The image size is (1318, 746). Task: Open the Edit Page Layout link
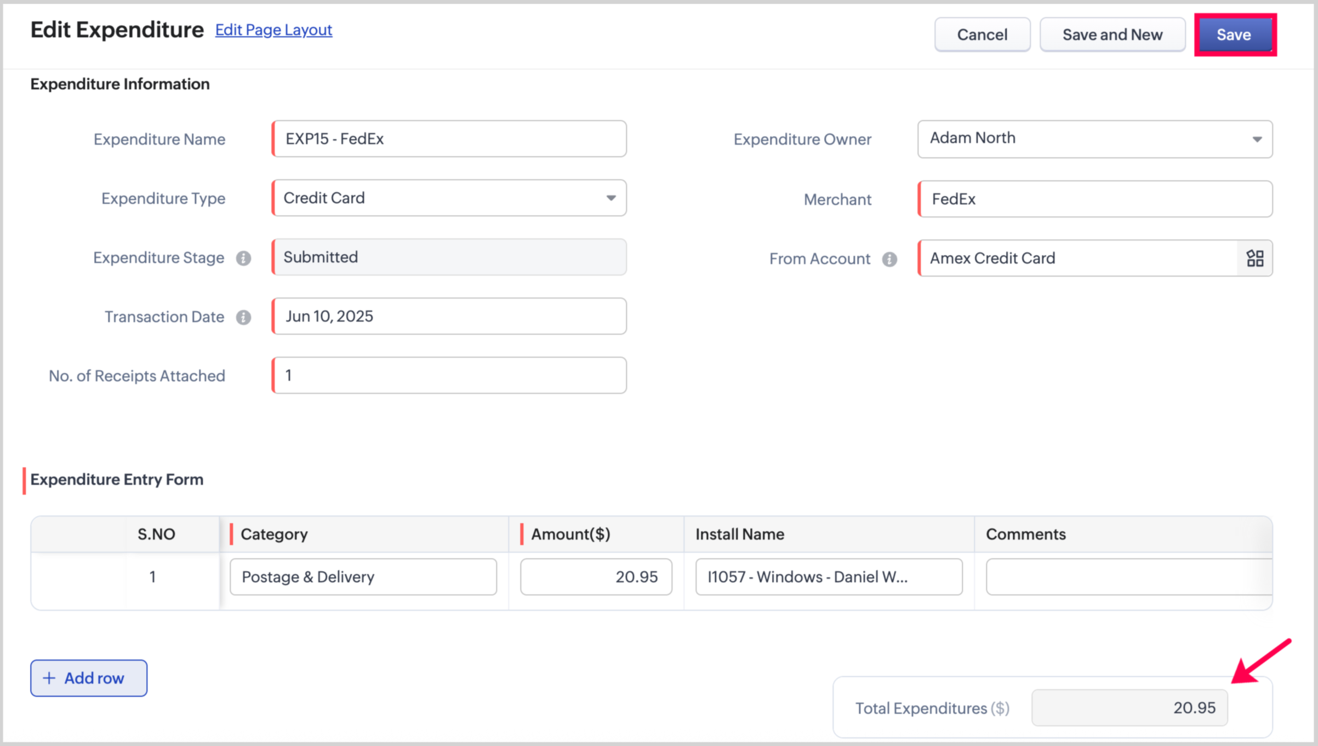coord(273,30)
